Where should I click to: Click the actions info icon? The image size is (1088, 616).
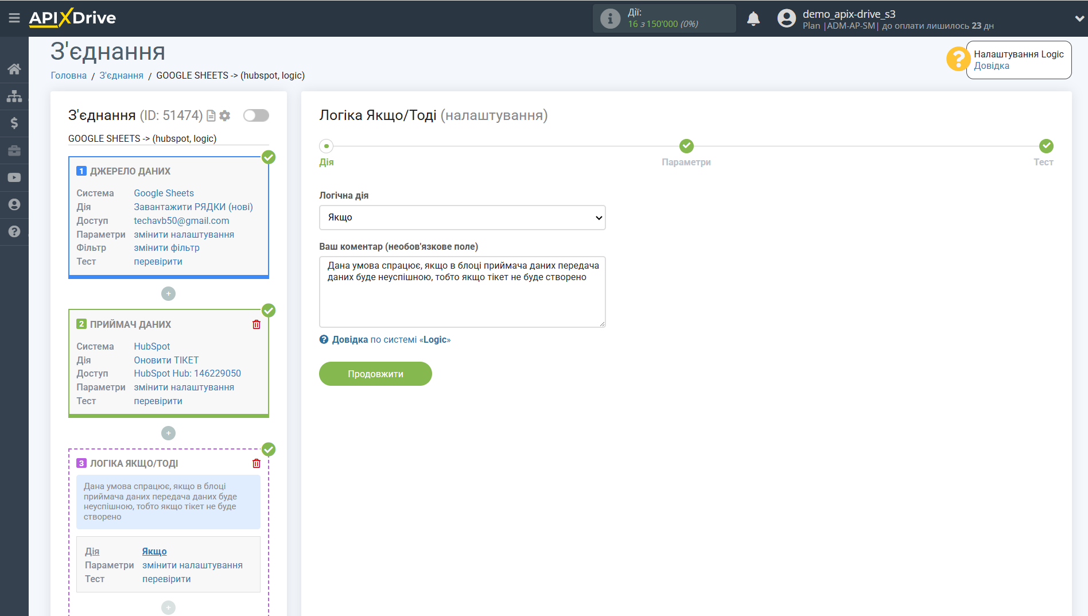pyautogui.click(x=610, y=18)
